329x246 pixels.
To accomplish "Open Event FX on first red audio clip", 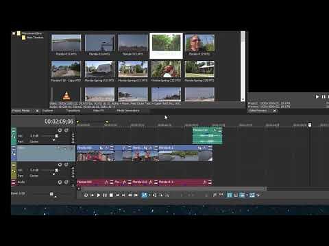I will 106,182.
